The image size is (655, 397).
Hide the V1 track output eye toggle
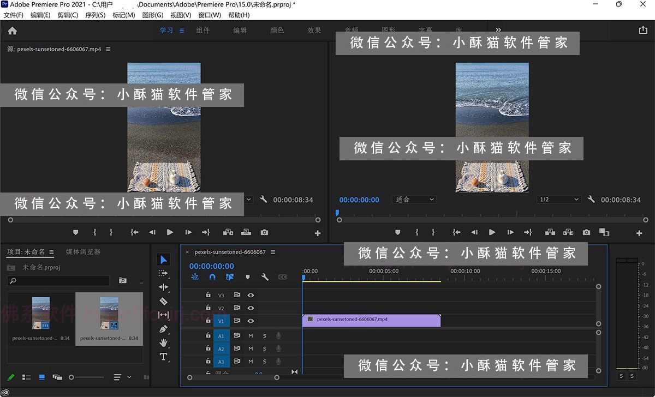pyautogui.click(x=251, y=321)
